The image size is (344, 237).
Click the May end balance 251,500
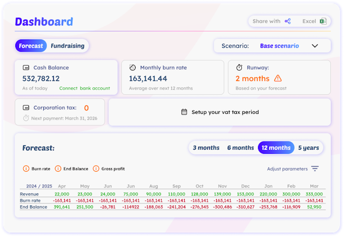[85, 207]
